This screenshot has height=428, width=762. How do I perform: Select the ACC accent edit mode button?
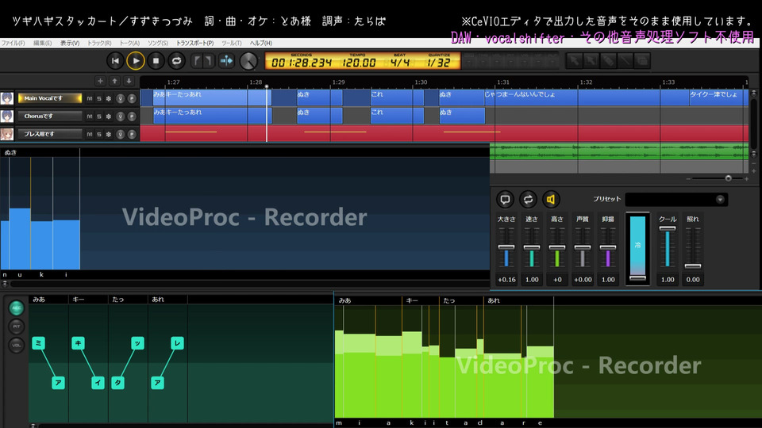(16, 308)
